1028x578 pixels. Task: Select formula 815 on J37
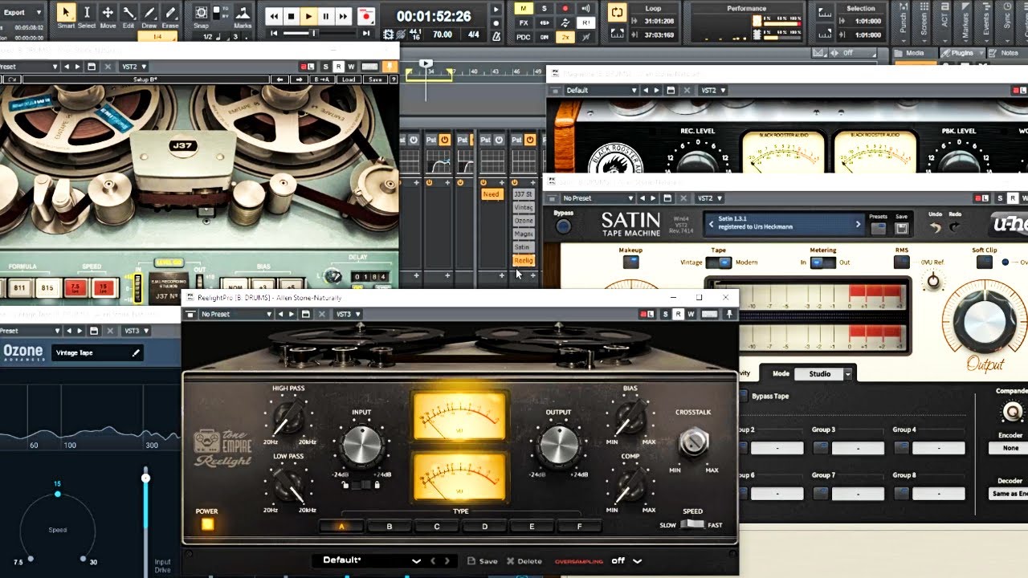tap(47, 287)
